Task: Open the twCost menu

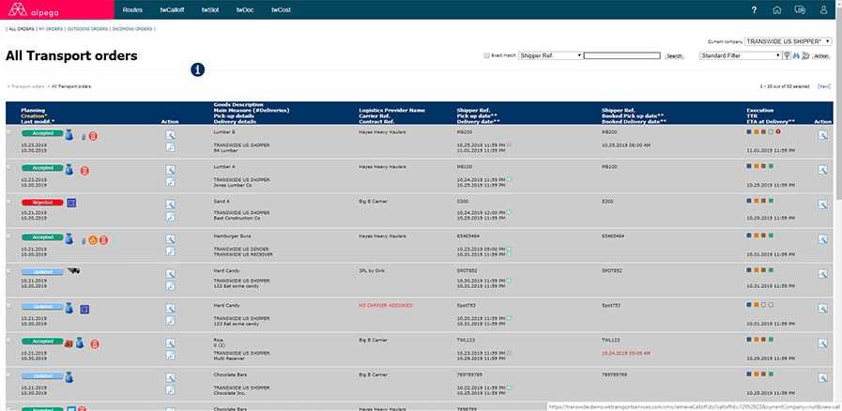Action: 281,9
